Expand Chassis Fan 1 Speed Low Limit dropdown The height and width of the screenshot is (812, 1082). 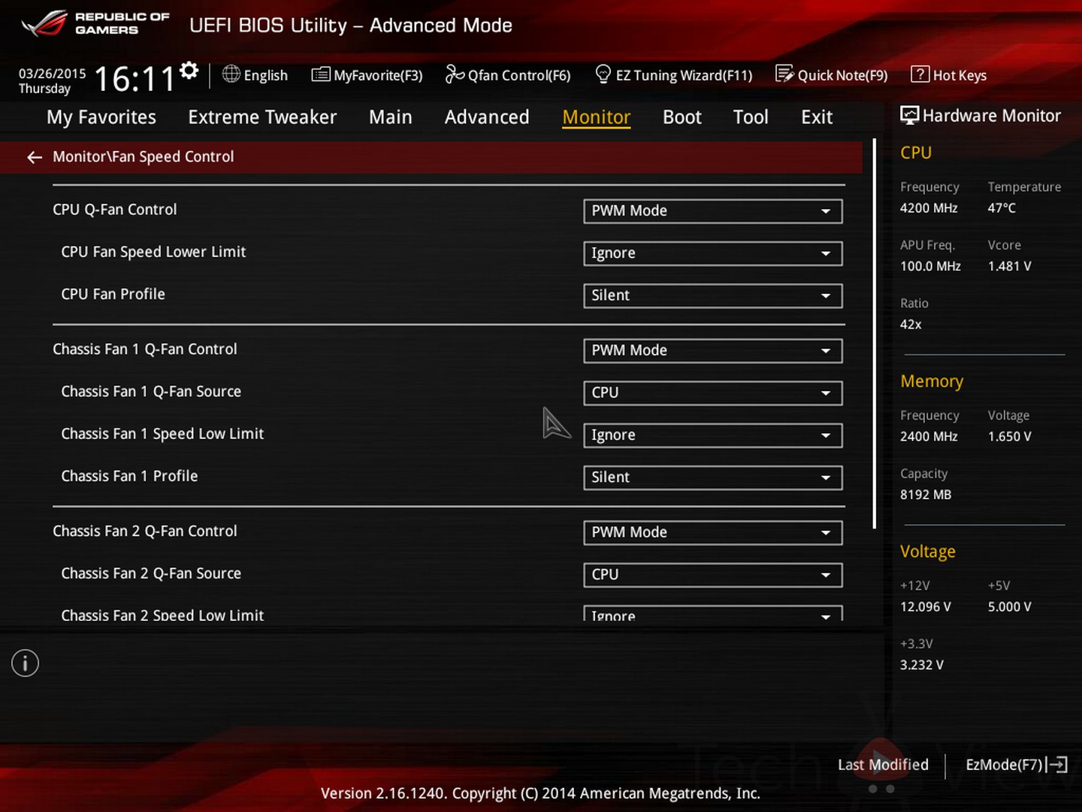[x=712, y=435]
